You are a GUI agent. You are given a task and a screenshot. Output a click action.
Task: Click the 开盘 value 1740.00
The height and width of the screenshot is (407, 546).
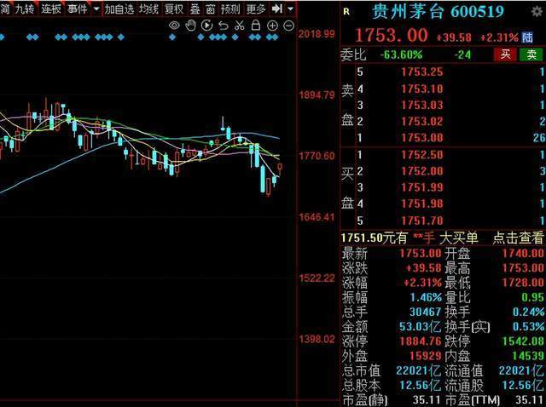click(x=523, y=254)
